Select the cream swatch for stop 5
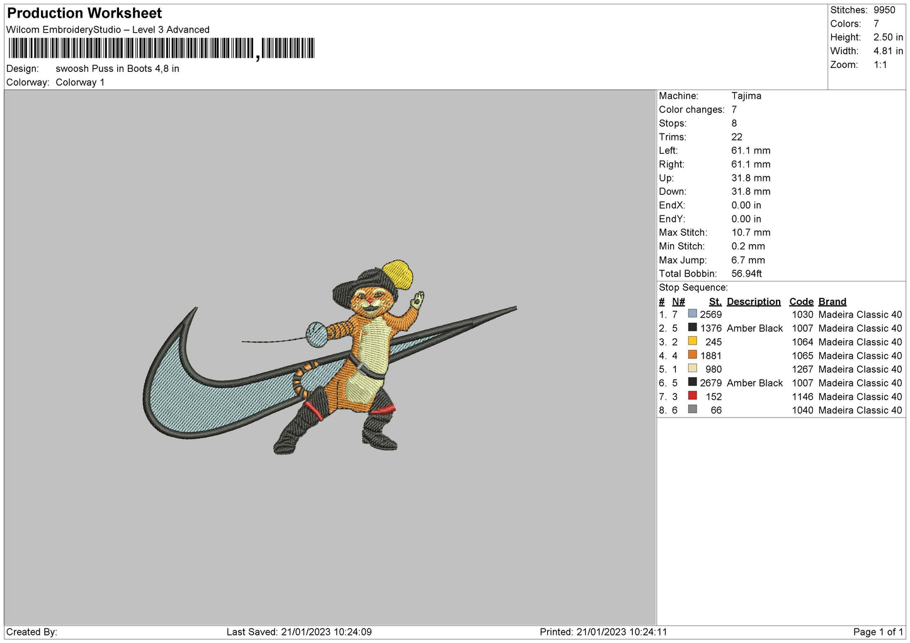Image resolution: width=910 pixels, height=643 pixels. pyautogui.click(x=692, y=368)
